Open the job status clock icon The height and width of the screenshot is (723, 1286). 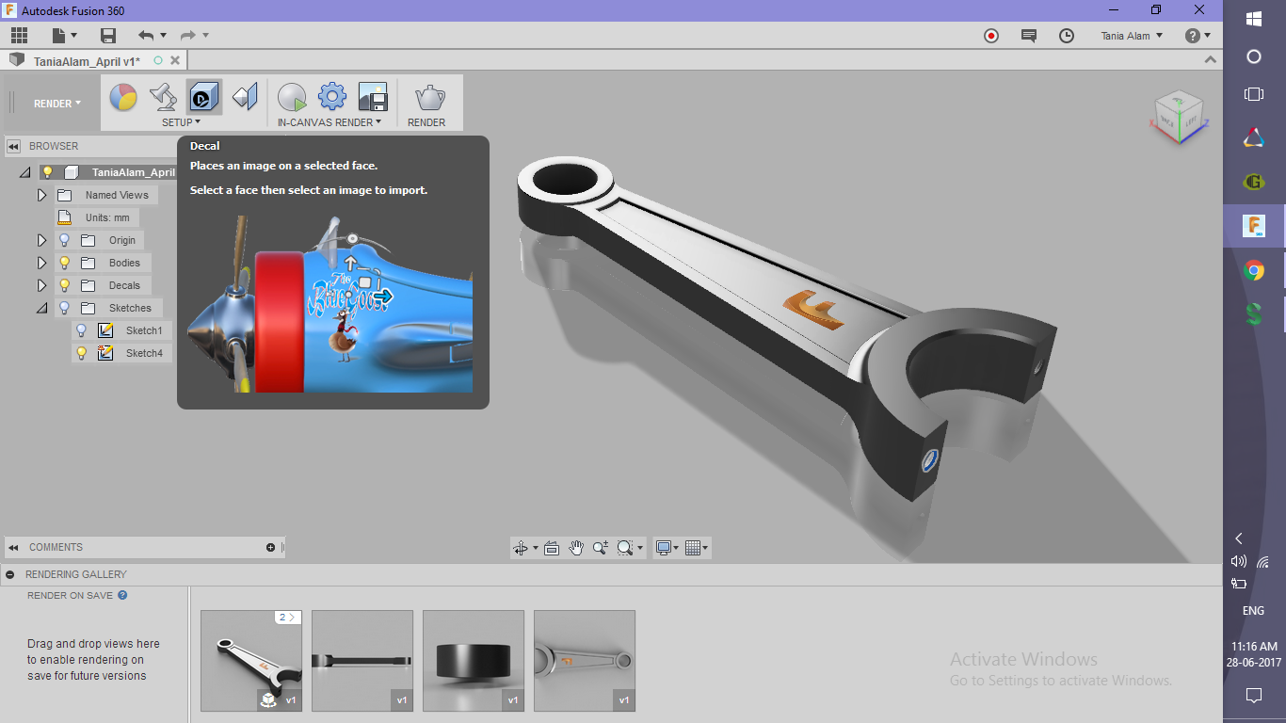coord(1067,36)
